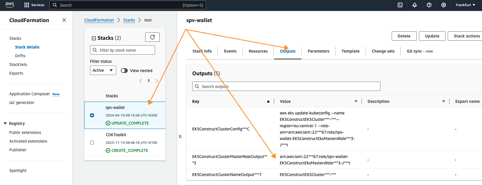Click the EKSConstructClusterNameOutput***7 key cell

coord(227,175)
